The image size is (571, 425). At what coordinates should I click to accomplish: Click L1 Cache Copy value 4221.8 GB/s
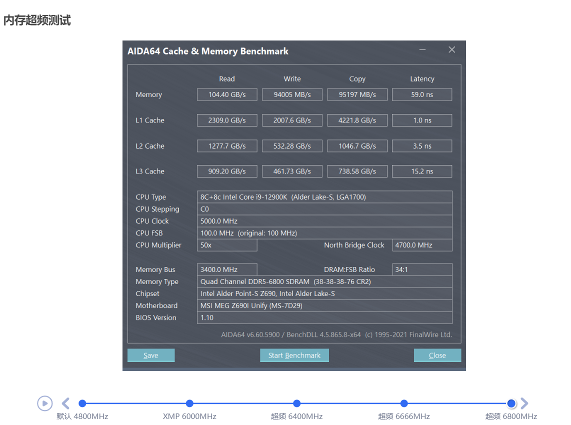pyautogui.click(x=357, y=120)
